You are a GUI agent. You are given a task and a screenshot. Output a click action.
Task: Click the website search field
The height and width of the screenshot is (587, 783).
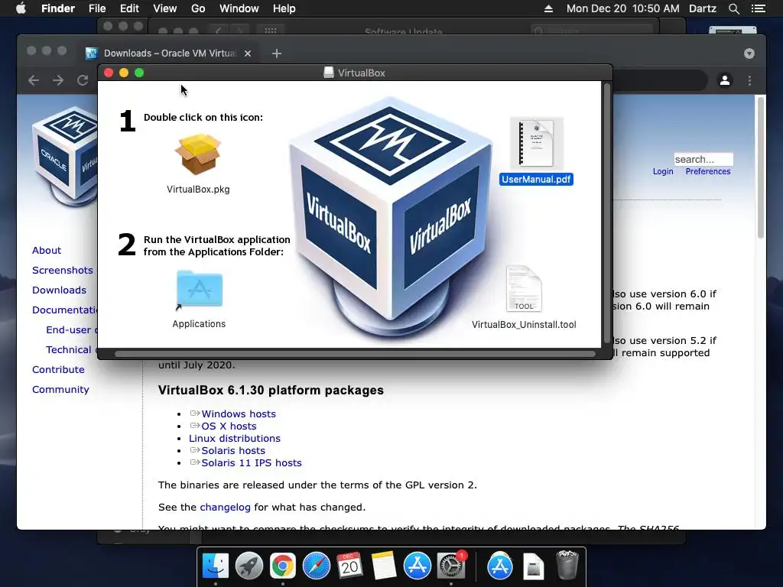coord(703,159)
